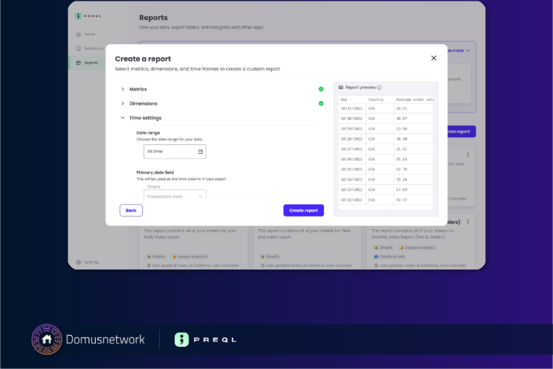Screen dimensions: 553x369
Task: Click the Create report button
Action: tap(303, 210)
